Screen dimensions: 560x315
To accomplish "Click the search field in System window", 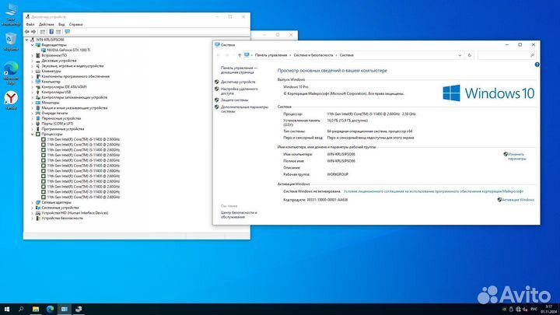I will (506, 55).
